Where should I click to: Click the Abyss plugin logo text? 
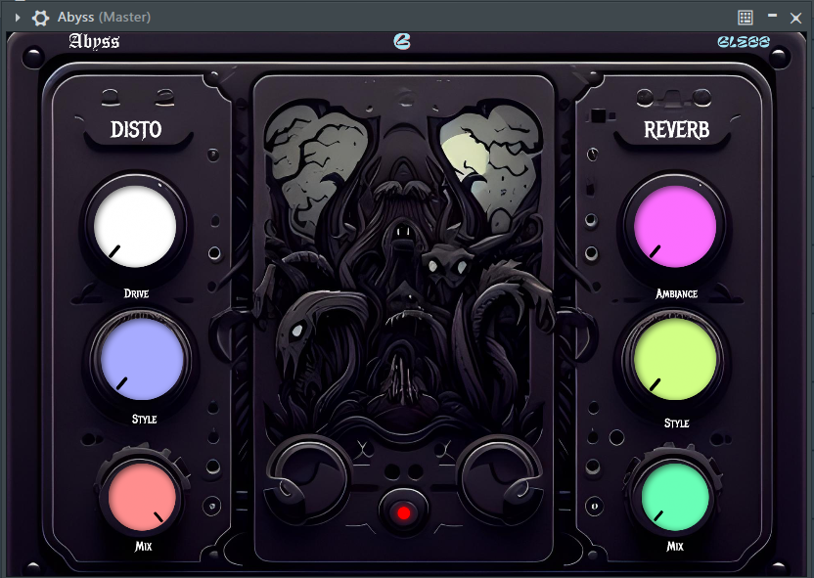click(x=94, y=41)
